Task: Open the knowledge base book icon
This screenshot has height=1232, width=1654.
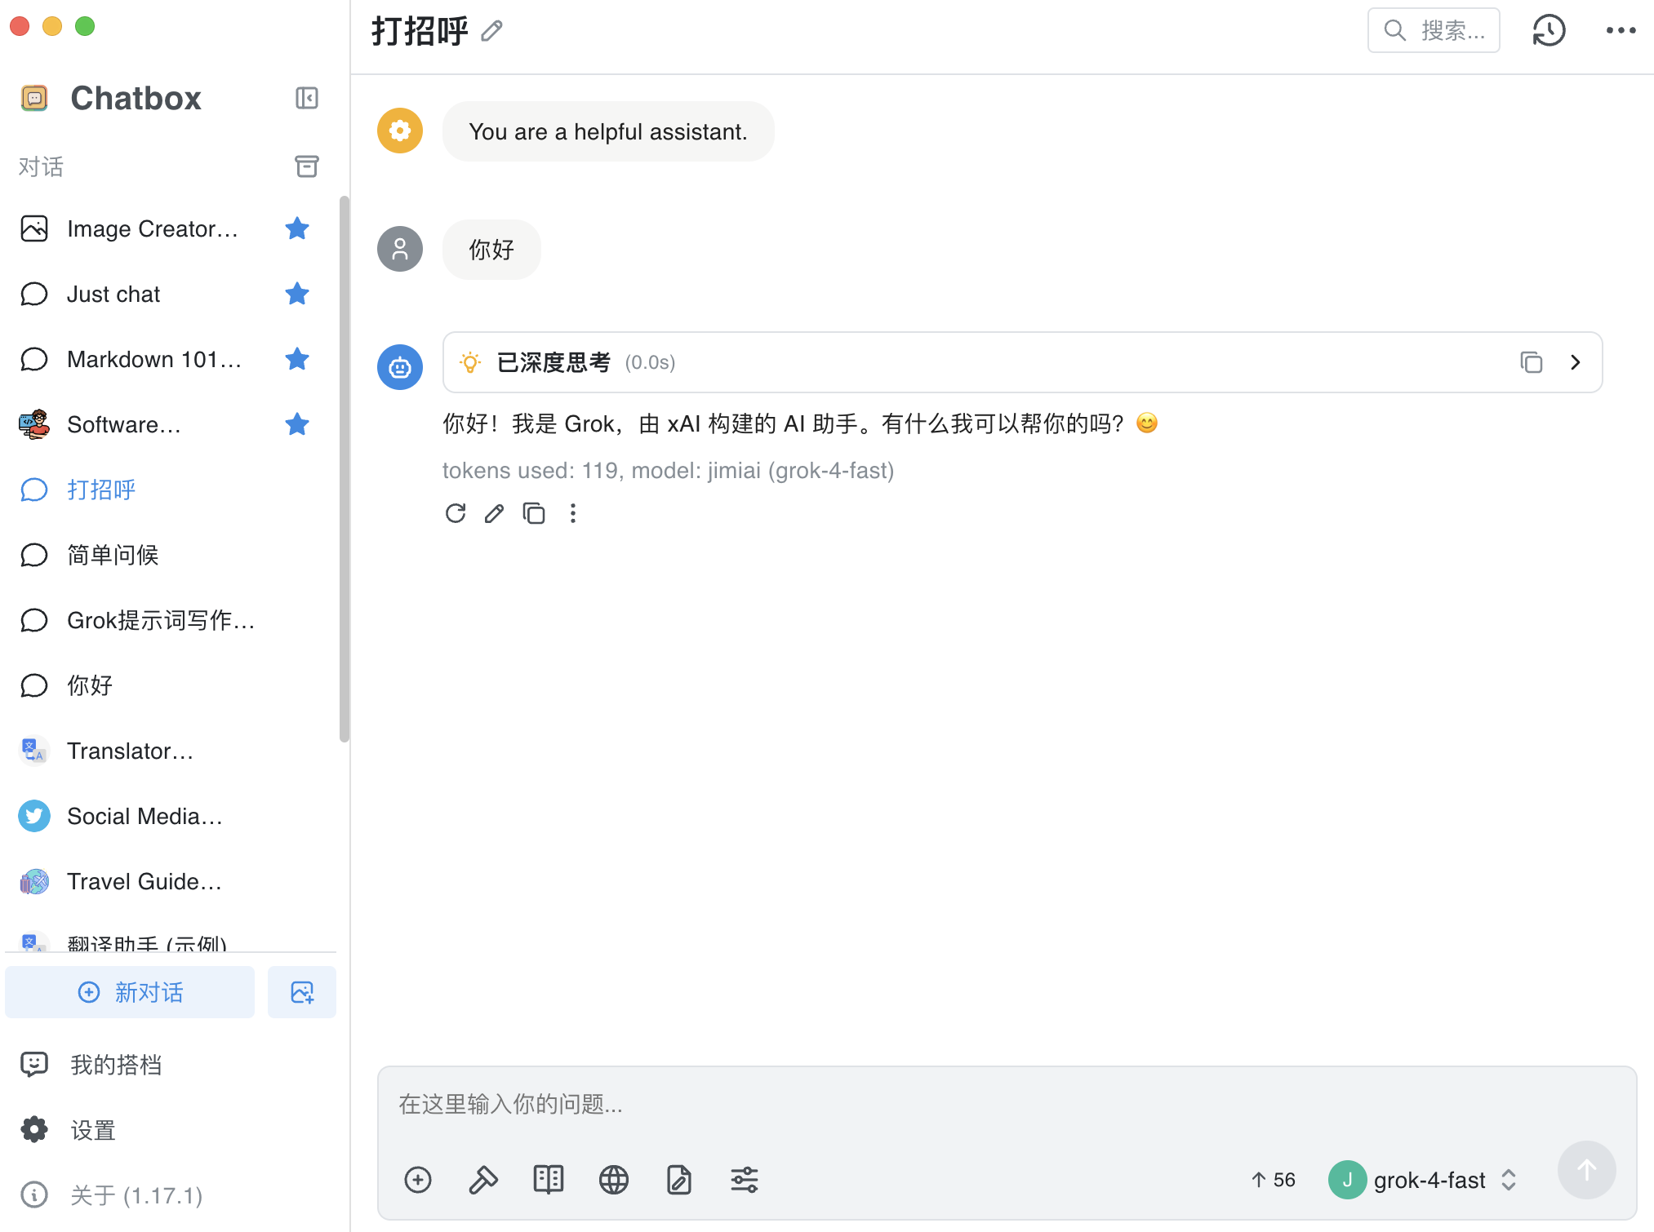Action: click(548, 1179)
